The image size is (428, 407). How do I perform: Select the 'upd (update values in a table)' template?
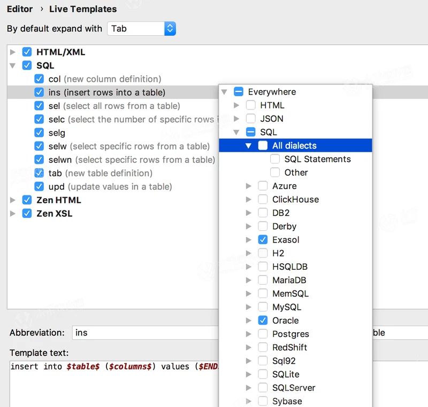(110, 186)
